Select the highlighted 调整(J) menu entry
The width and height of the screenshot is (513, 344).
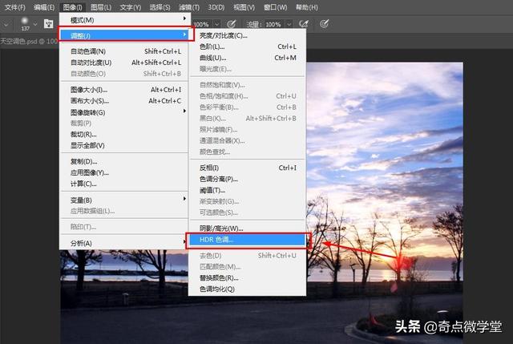coord(125,35)
